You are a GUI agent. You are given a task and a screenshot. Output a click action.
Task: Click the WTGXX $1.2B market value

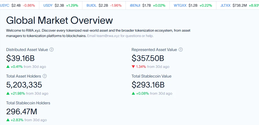click(x=193, y=5)
